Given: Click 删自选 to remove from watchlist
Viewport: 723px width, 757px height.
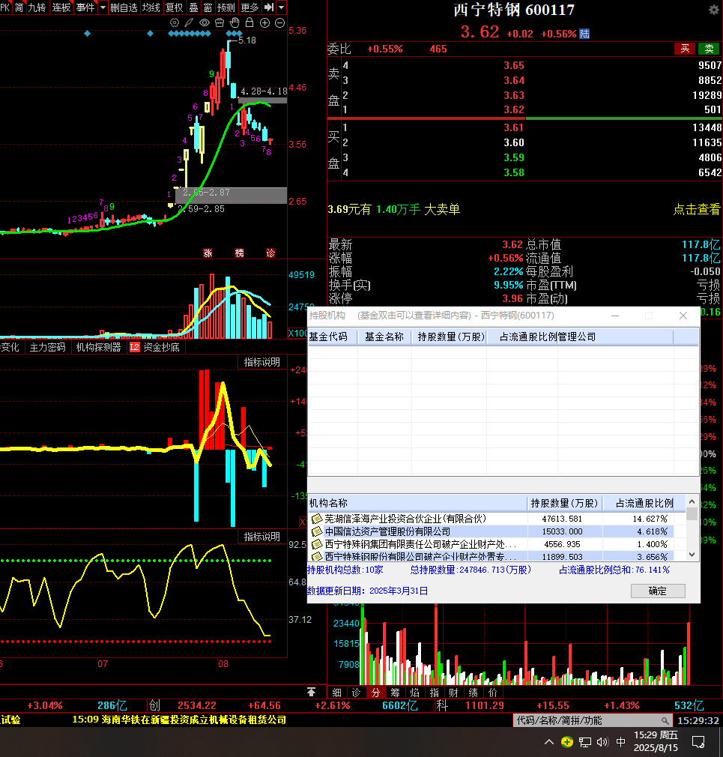Looking at the screenshot, I should (124, 7).
